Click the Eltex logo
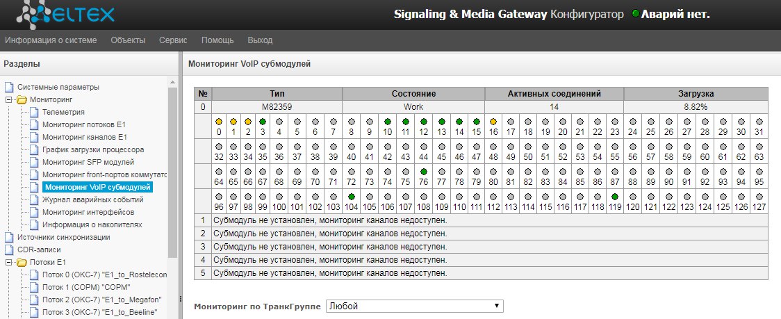The height and width of the screenshot is (319, 781). tap(66, 15)
